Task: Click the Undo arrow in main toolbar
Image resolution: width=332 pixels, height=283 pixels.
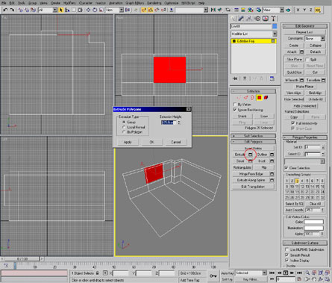Action: point(5,10)
